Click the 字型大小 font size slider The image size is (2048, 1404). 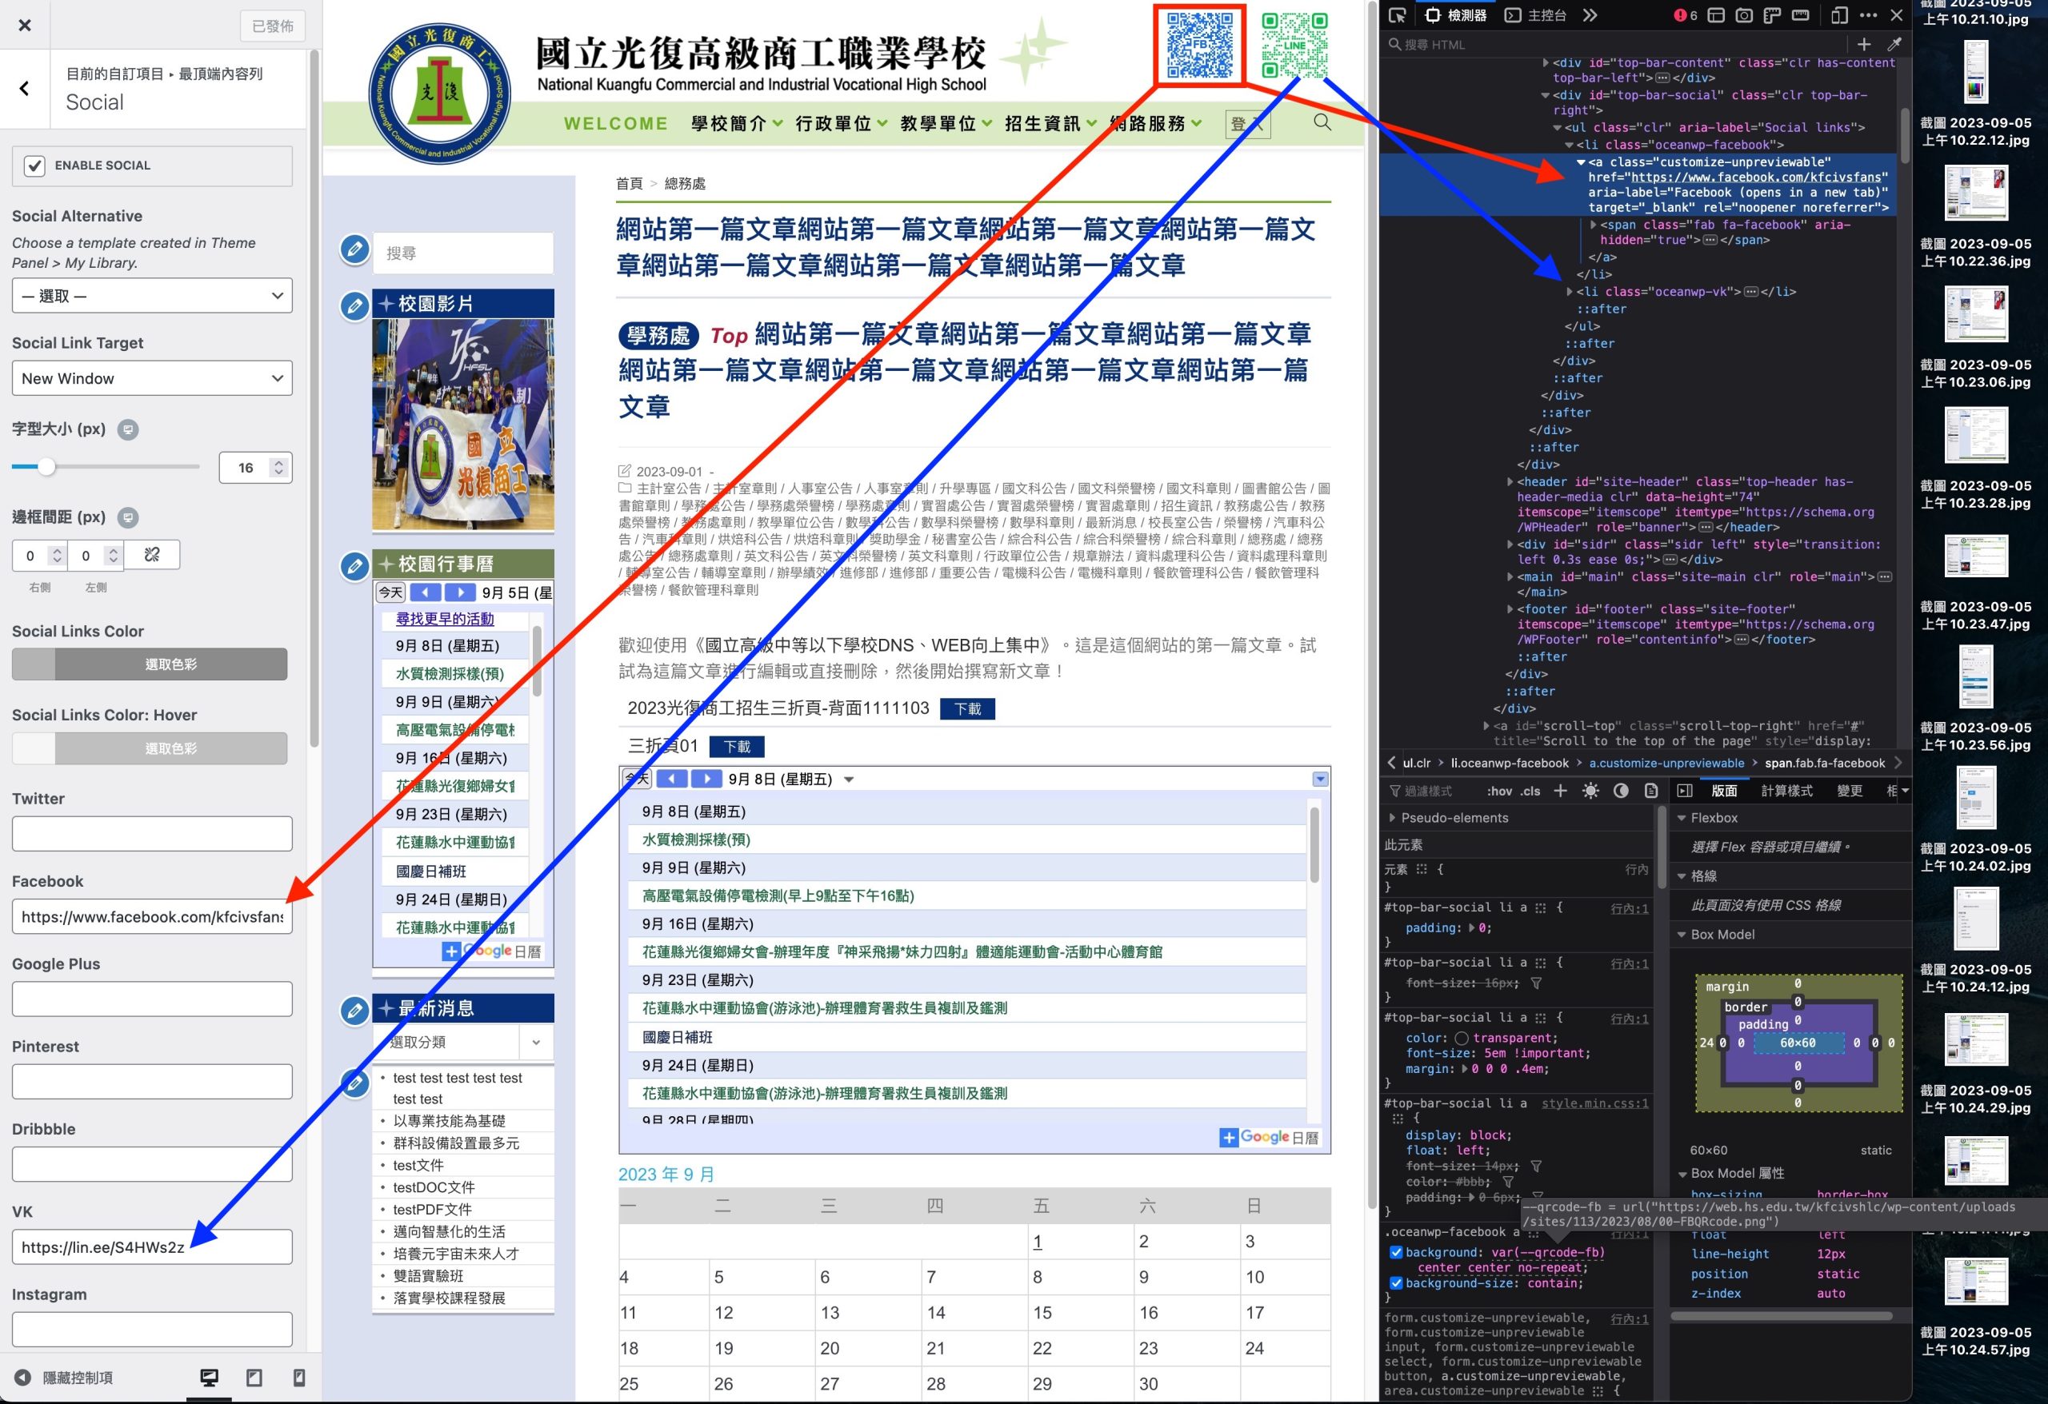[x=106, y=468]
